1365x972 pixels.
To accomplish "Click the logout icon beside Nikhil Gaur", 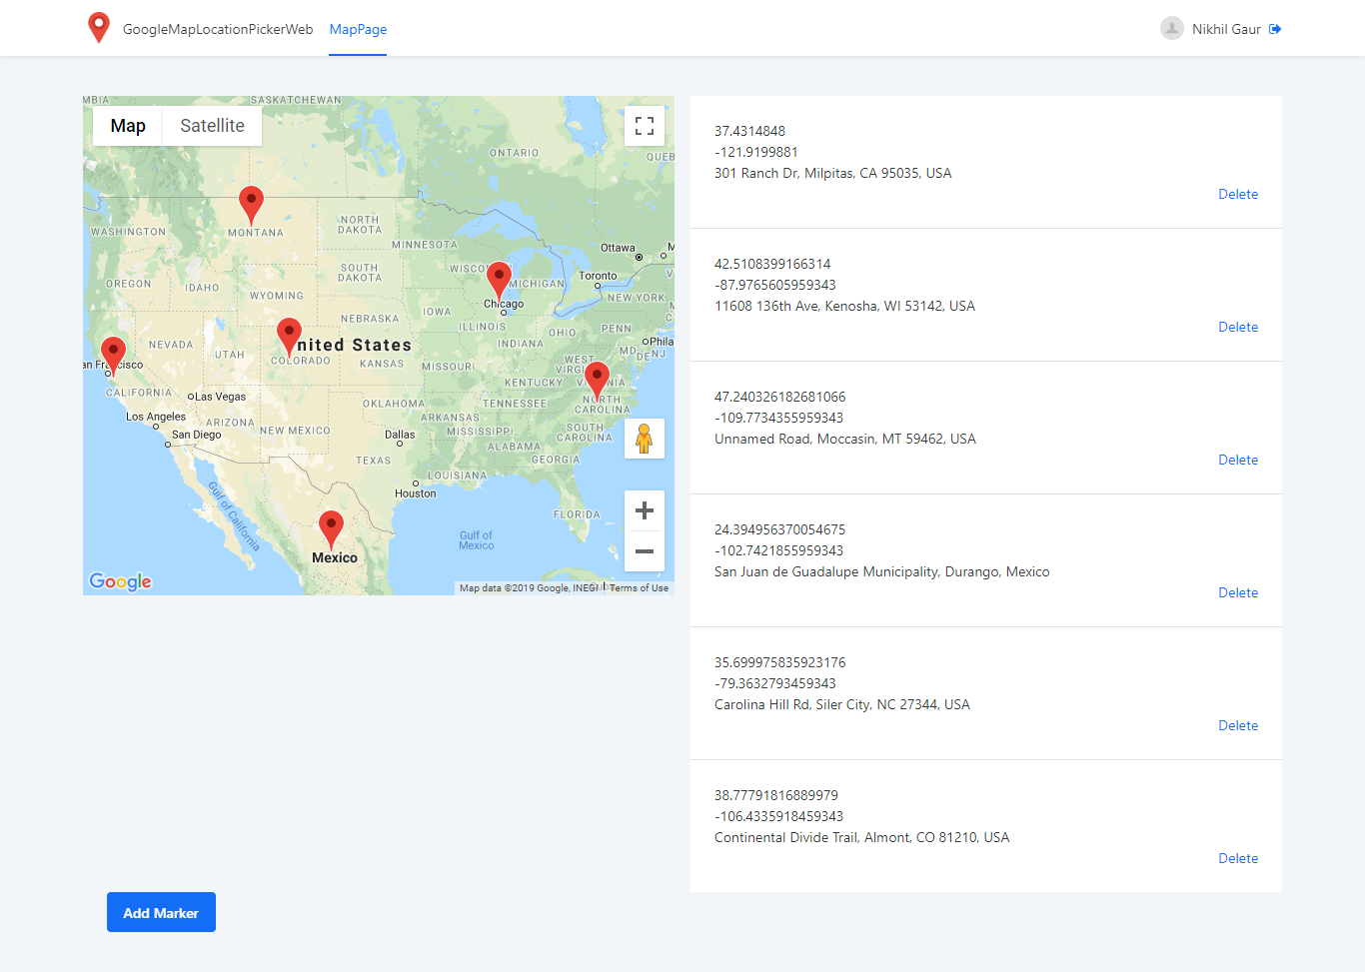I will pyautogui.click(x=1275, y=29).
